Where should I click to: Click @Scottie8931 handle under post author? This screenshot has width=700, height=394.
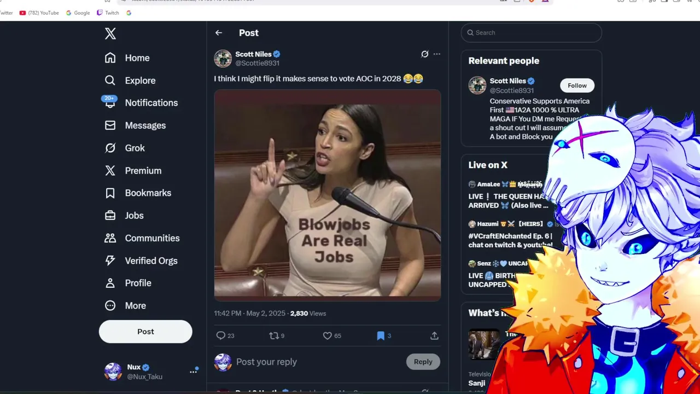pos(257,63)
